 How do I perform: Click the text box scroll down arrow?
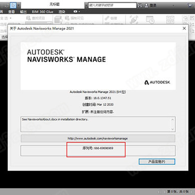(173, 129)
